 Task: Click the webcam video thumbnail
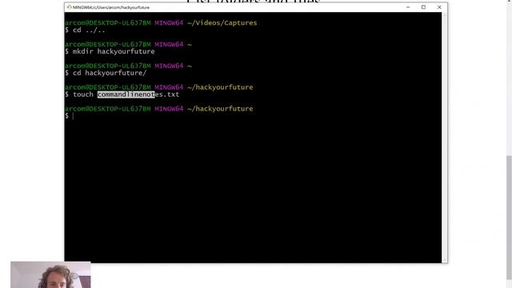click(50, 274)
